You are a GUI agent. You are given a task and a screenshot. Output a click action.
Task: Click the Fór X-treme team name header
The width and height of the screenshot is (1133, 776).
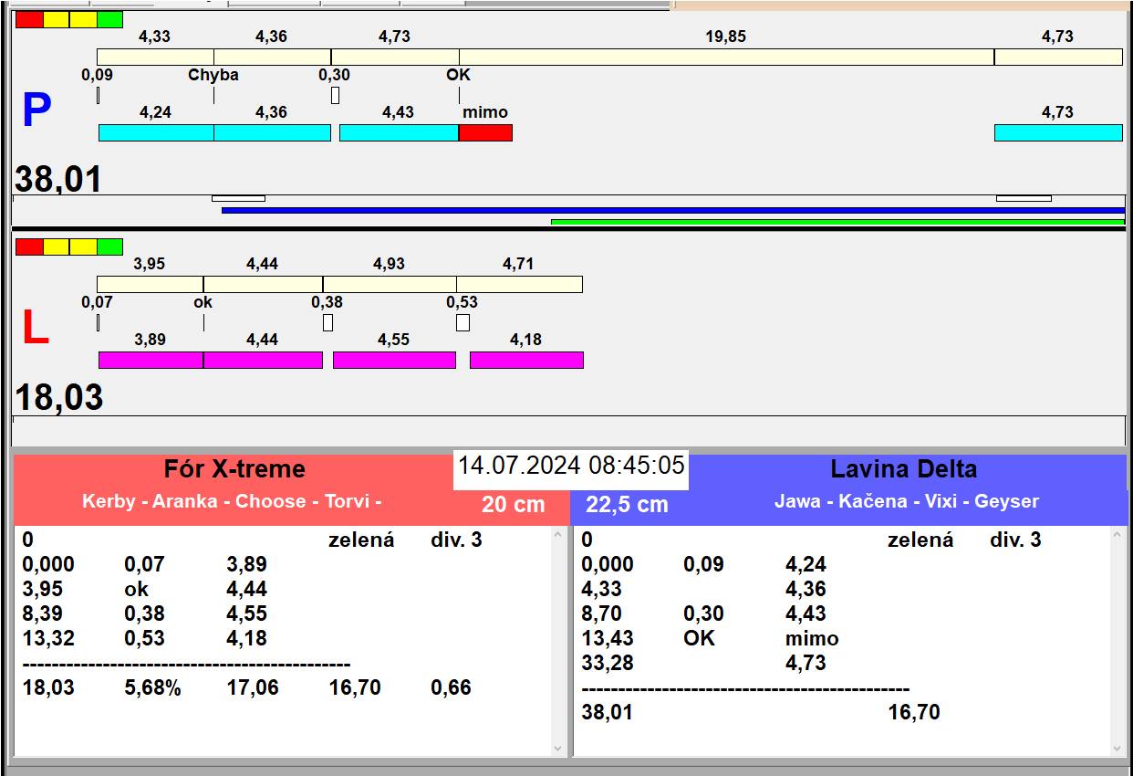pyautogui.click(x=234, y=469)
